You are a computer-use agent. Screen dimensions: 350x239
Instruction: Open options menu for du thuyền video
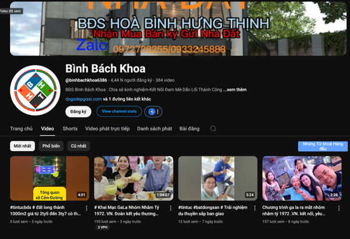[x=255, y=208]
